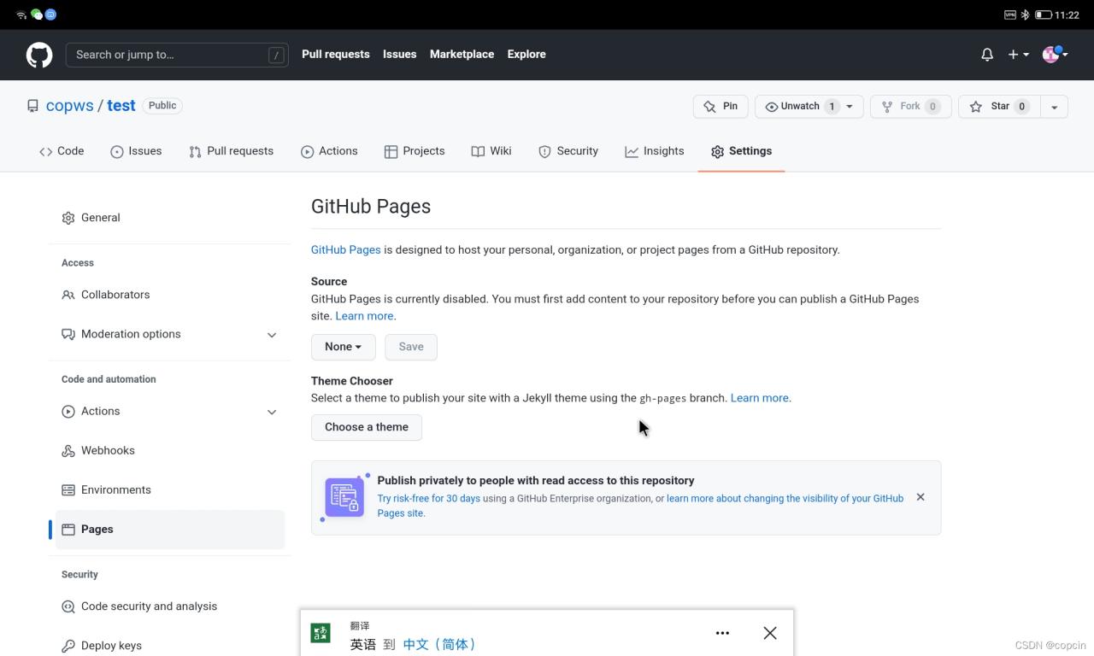Open Webhooks settings in sidebar

(x=108, y=450)
